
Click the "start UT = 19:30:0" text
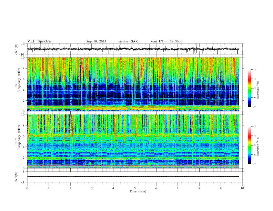click(x=166, y=41)
